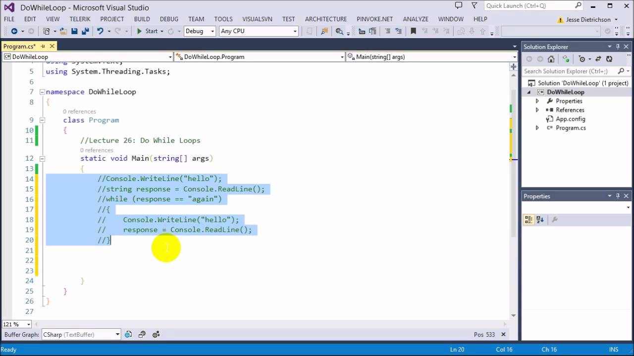This screenshot has height=356, width=634.
Task: Collapse the namespace DoWhileLoop code block
Action: (x=42, y=92)
